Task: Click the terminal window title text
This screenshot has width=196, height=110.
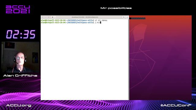Action: pyautogui.click(x=85, y=17)
